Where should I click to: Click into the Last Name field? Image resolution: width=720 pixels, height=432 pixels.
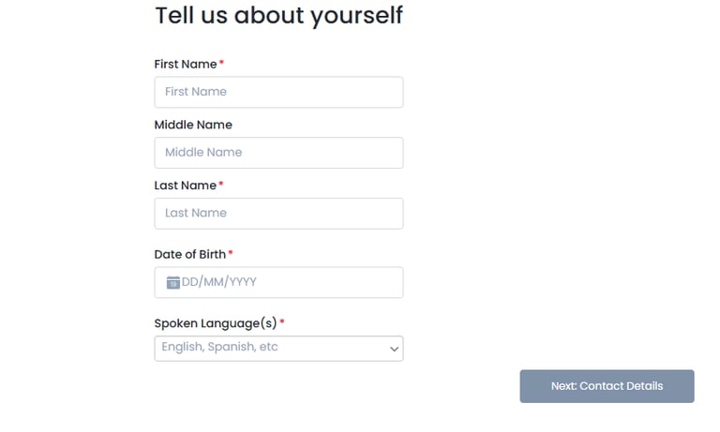pyautogui.click(x=278, y=214)
